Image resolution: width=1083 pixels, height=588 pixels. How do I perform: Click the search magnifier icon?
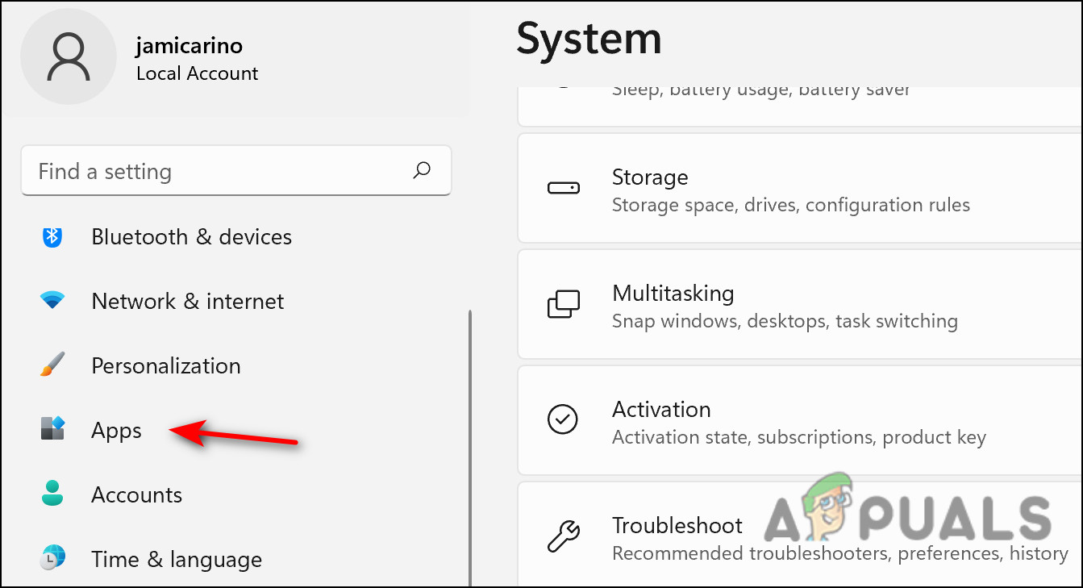pos(422,170)
